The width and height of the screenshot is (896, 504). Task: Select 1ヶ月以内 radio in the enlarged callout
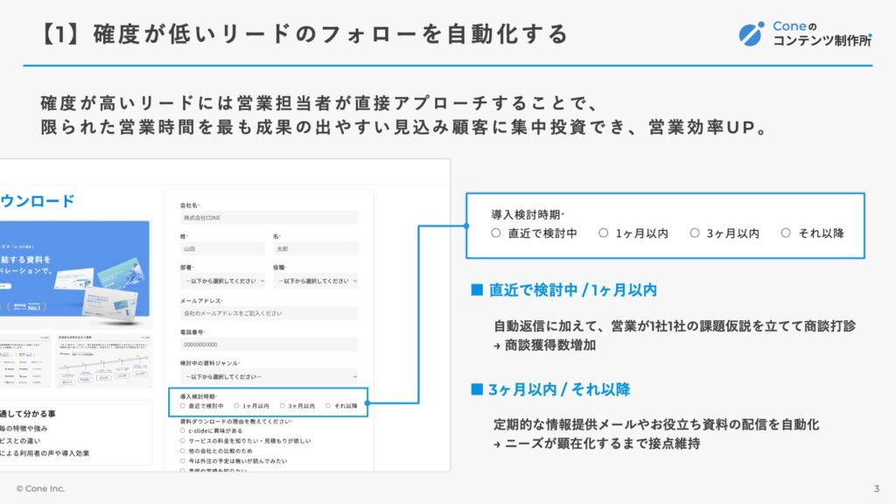pyautogui.click(x=604, y=233)
